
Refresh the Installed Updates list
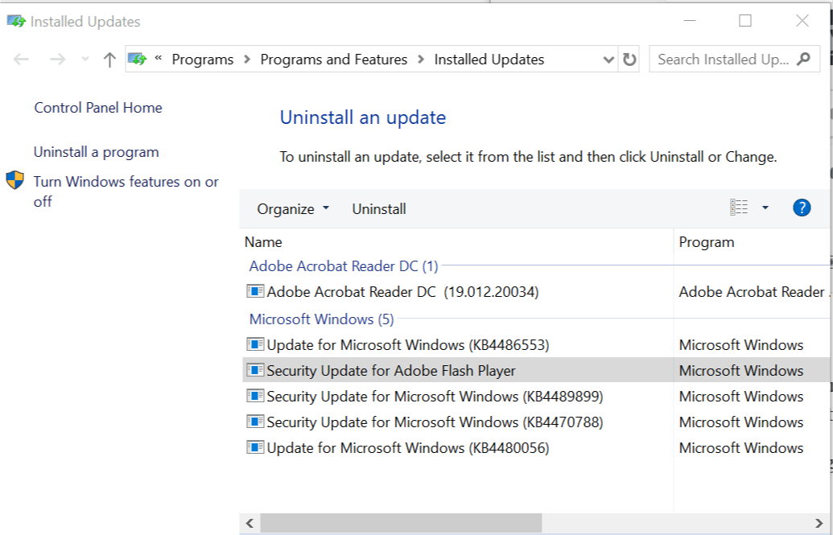(x=629, y=59)
